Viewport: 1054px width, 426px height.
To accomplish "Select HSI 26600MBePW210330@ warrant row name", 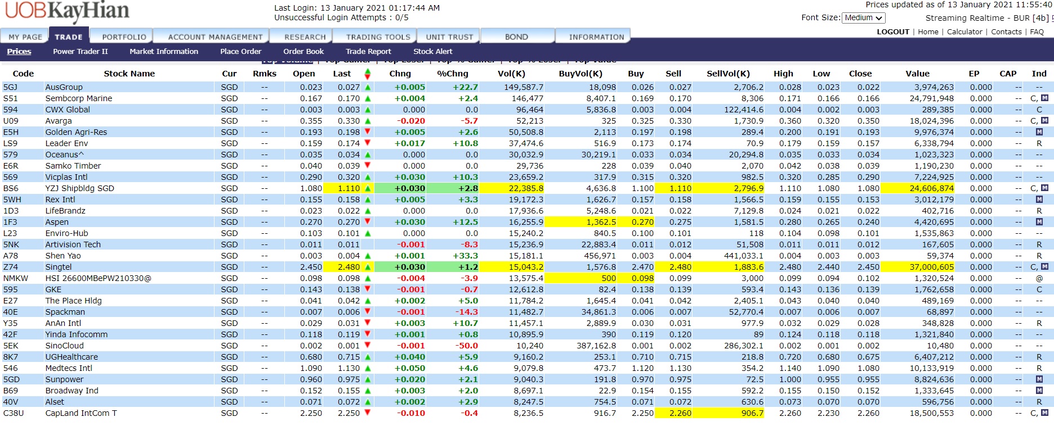I will point(98,278).
